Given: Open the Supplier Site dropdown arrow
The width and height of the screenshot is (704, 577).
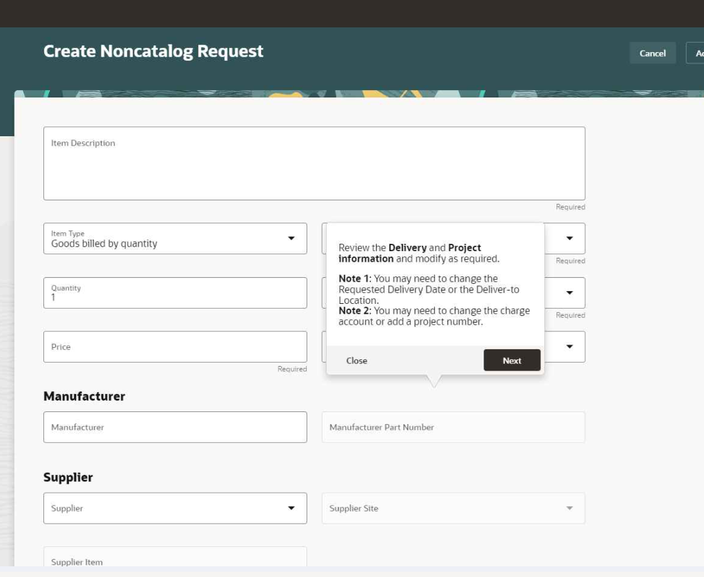Looking at the screenshot, I should pyautogui.click(x=569, y=508).
